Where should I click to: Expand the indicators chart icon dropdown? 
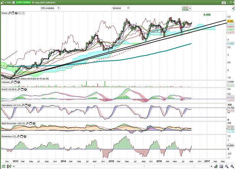pos(190,8)
